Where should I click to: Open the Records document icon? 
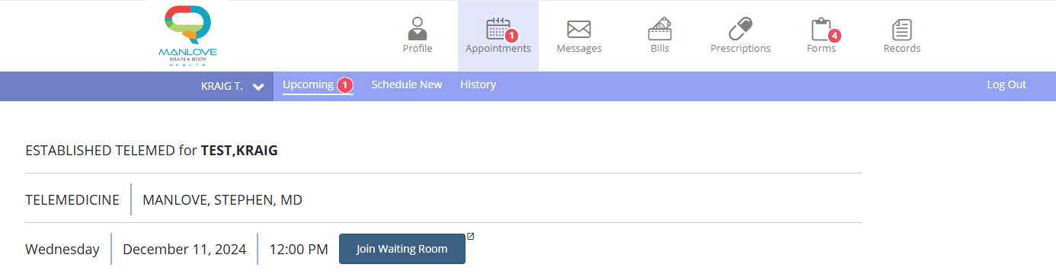pyautogui.click(x=902, y=29)
